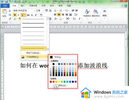The image size is (129, 100).
Task: Click the Cut scissors icon
Action: point(10,11)
